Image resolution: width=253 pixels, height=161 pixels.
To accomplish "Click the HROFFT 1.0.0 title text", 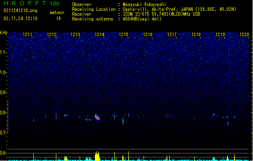I will tap(31, 3).
